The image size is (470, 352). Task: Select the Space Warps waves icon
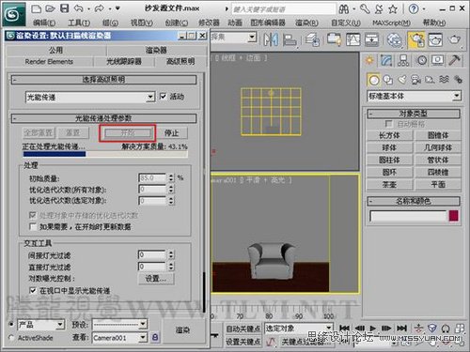(444, 80)
